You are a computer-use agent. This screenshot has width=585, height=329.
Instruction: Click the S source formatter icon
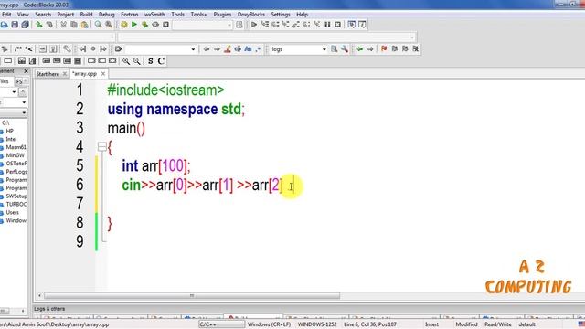pyautogui.click(x=150, y=61)
